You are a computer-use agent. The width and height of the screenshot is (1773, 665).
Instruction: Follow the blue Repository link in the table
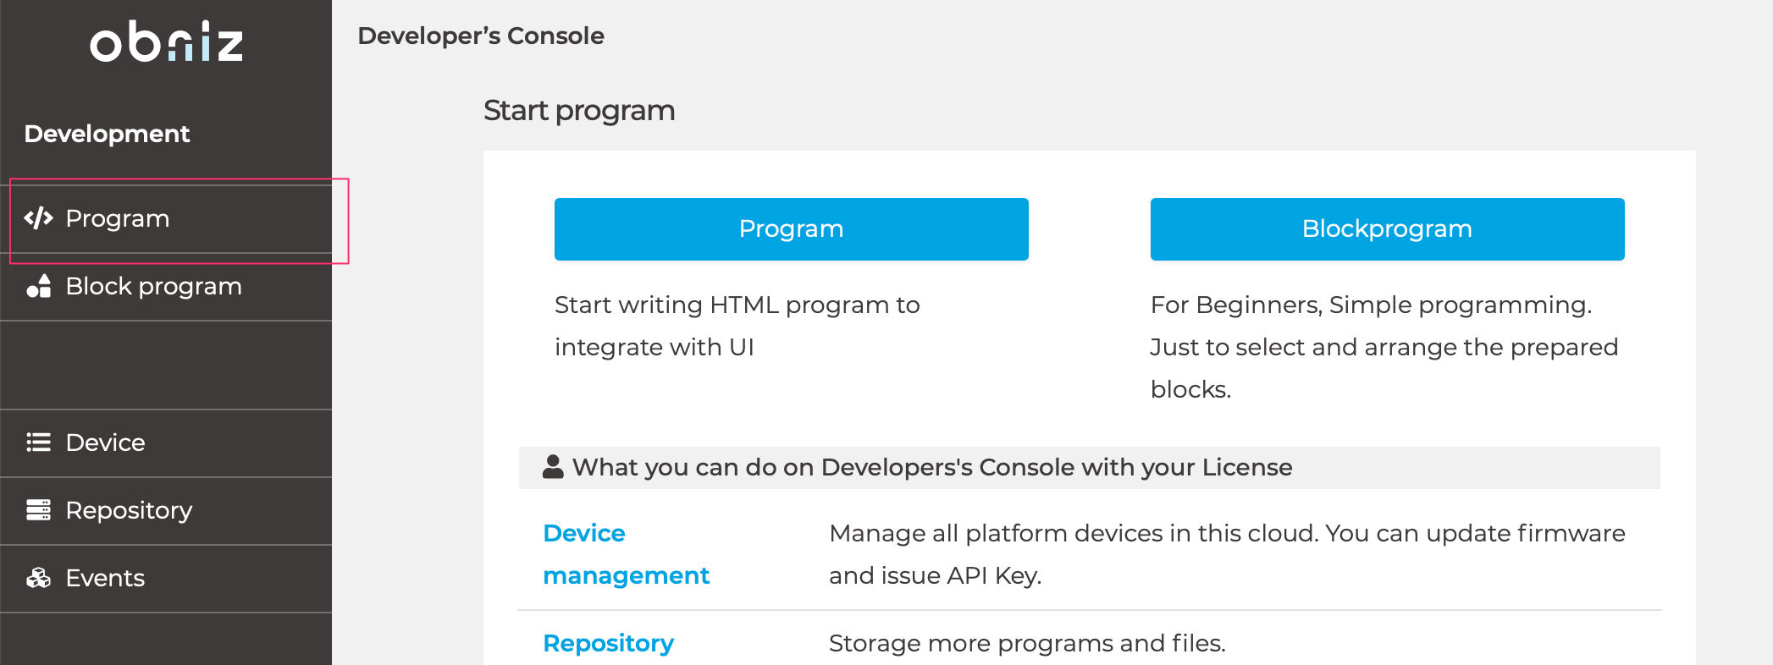pyautogui.click(x=608, y=643)
